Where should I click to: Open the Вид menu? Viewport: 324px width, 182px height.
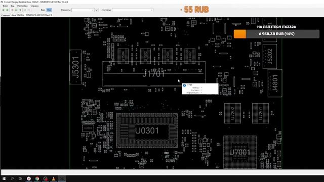click(12, 6)
